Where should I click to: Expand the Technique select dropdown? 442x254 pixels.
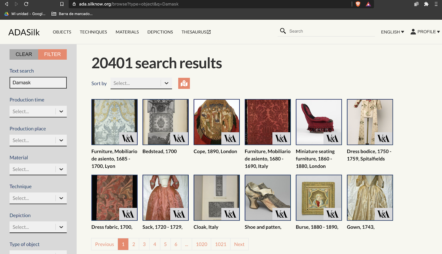[x=38, y=198]
